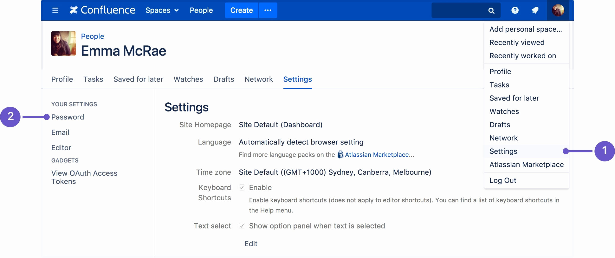Open the notifications icon in header
615x258 pixels.
535,10
